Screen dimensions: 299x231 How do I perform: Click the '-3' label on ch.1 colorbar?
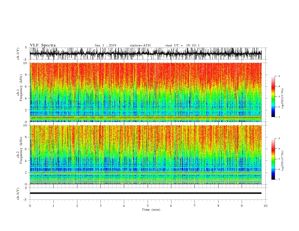click(279, 76)
